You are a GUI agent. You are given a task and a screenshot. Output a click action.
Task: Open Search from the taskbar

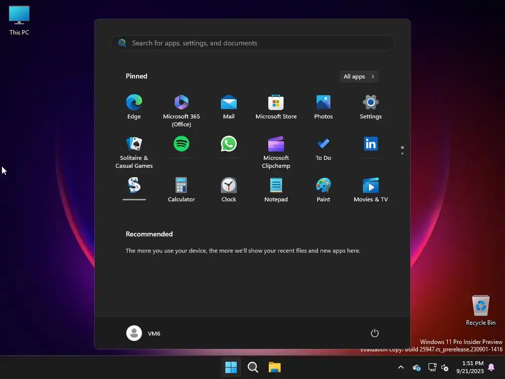tap(253, 367)
